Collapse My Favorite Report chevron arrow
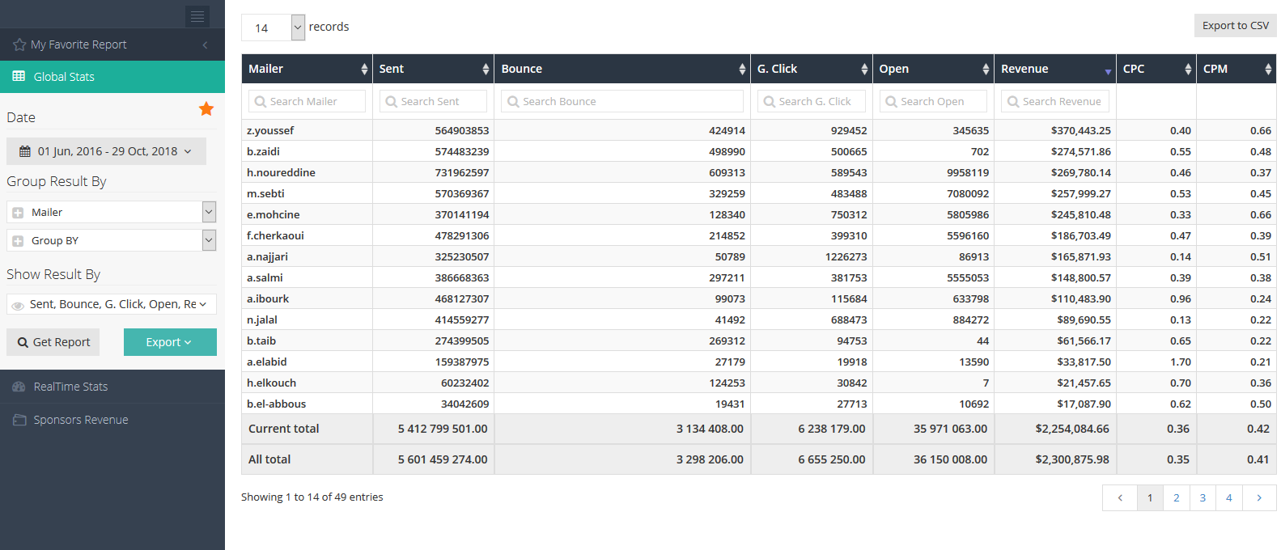This screenshot has width=1281, height=550. (205, 44)
